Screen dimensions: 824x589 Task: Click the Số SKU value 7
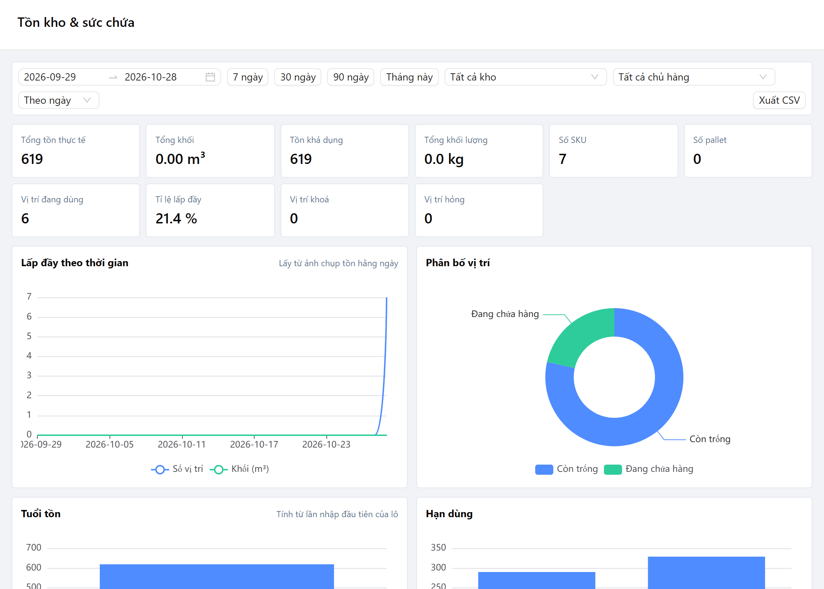563,159
